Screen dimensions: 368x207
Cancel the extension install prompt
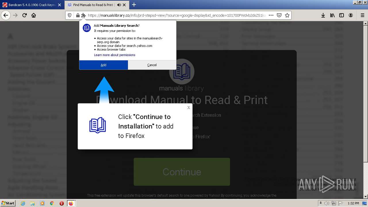coord(152,65)
